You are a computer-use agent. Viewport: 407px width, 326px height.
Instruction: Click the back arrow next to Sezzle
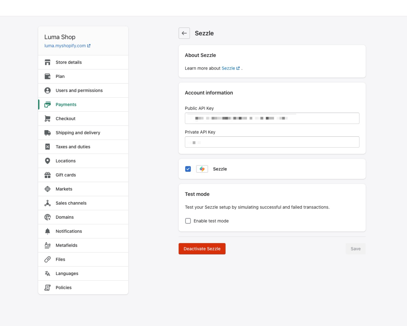coord(184,33)
